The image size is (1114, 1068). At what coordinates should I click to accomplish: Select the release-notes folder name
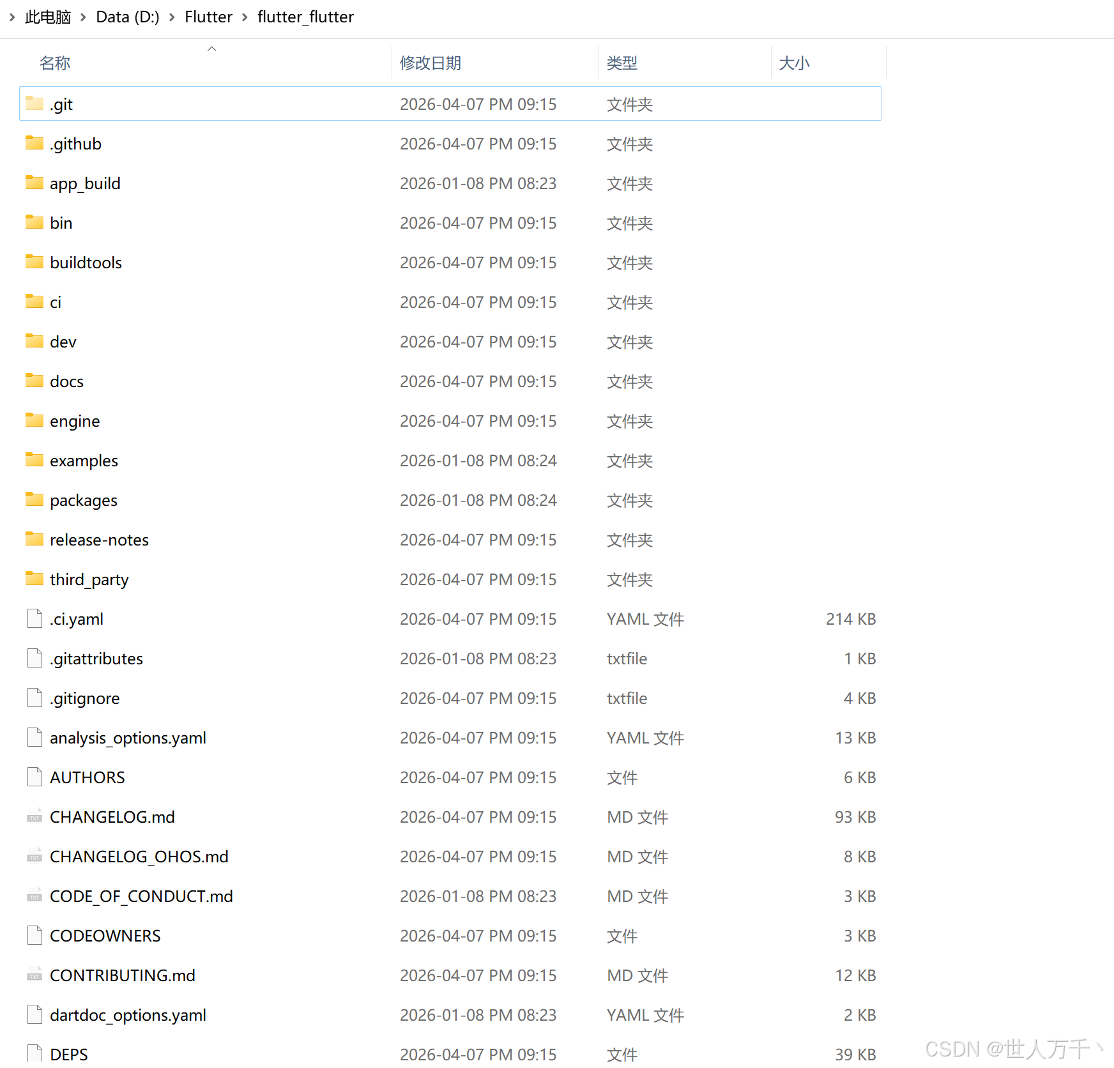point(99,540)
